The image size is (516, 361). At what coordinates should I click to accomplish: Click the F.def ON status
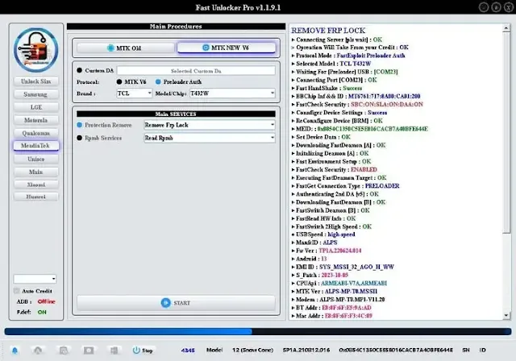(x=42, y=312)
